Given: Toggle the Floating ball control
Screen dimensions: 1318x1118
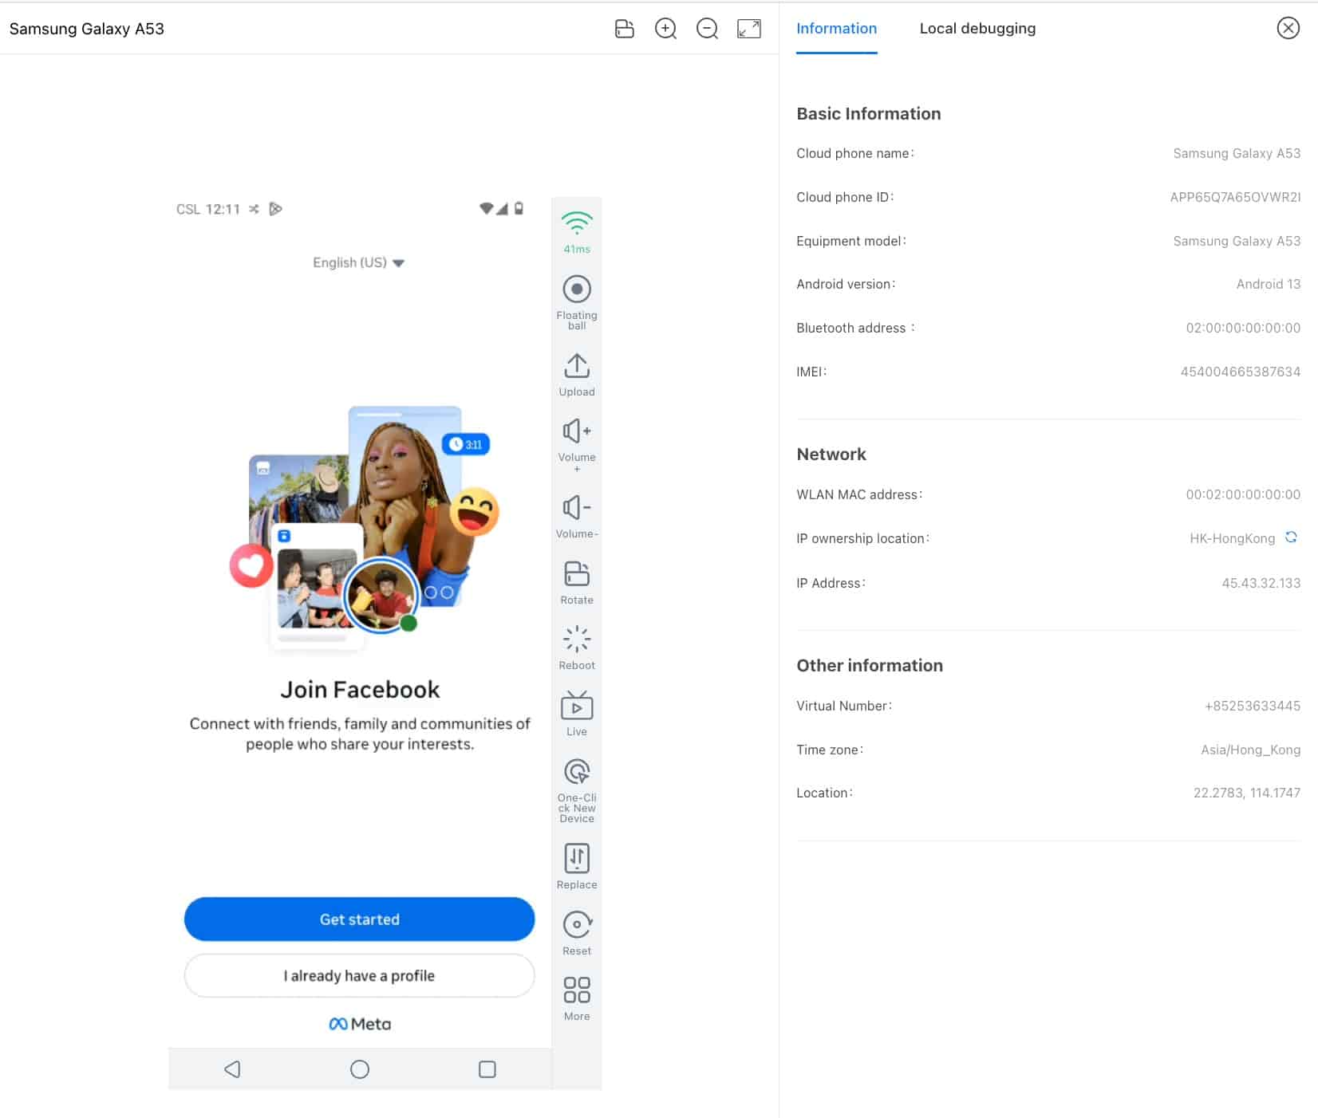Looking at the screenshot, I should click(577, 302).
